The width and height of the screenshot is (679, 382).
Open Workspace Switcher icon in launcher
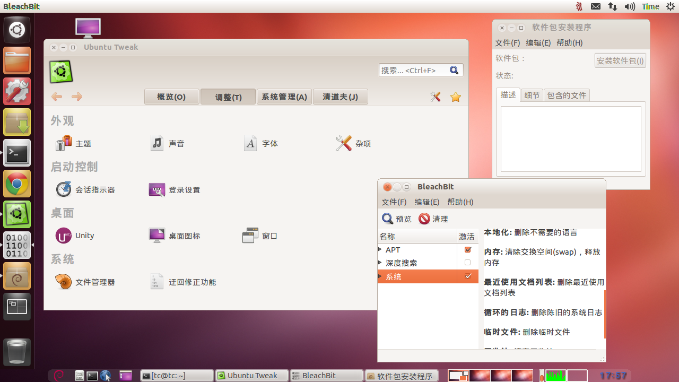tap(17, 307)
